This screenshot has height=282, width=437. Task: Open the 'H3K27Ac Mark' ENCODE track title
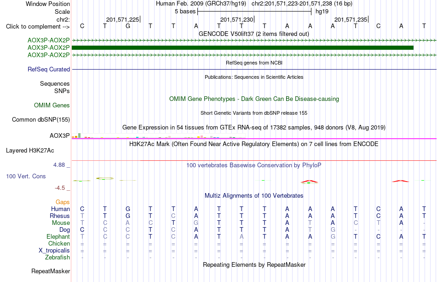click(x=254, y=144)
